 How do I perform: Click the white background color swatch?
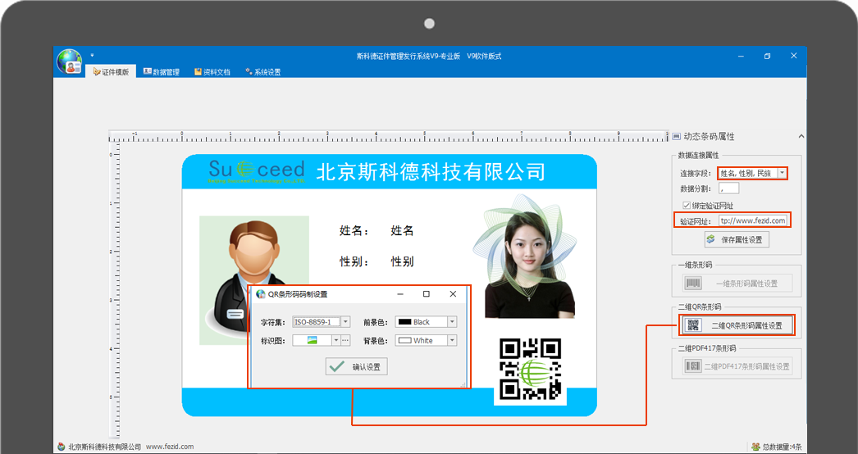point(405,340)
